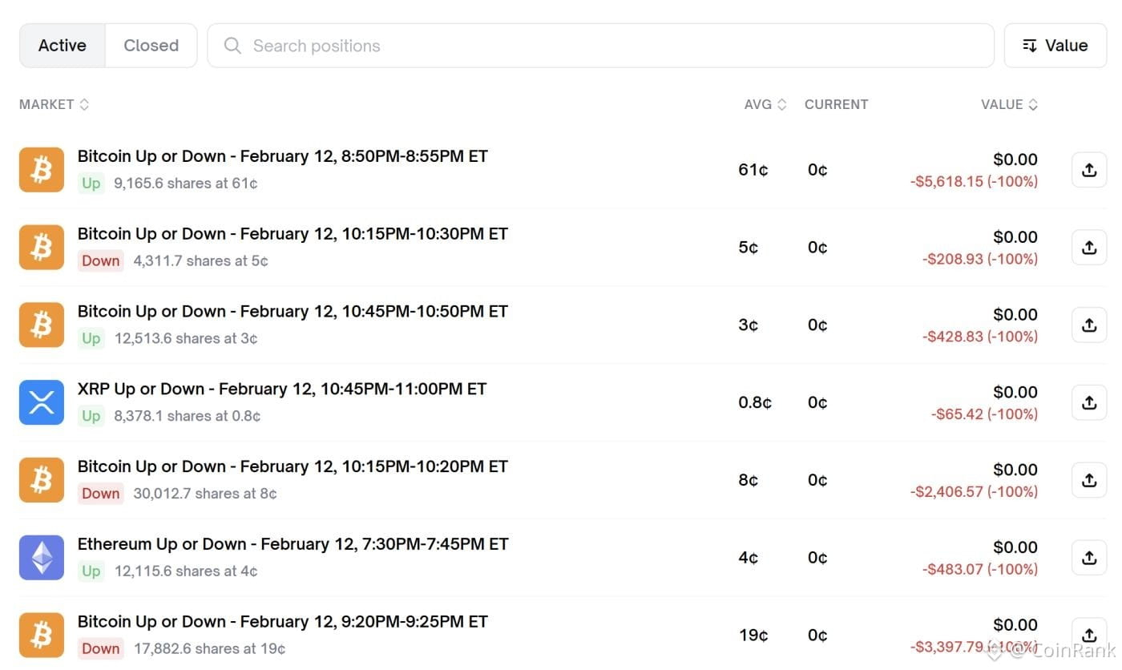Click share icon for Bitcoin 8:50PM-8:55PM position
This screenshot has width=1122, height=670.
[x=1088, y=170]
